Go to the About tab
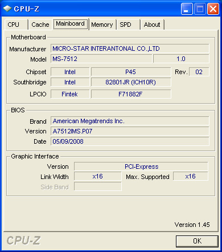The image size is (222, 252). pyautogui.click(x=152, y=25)
